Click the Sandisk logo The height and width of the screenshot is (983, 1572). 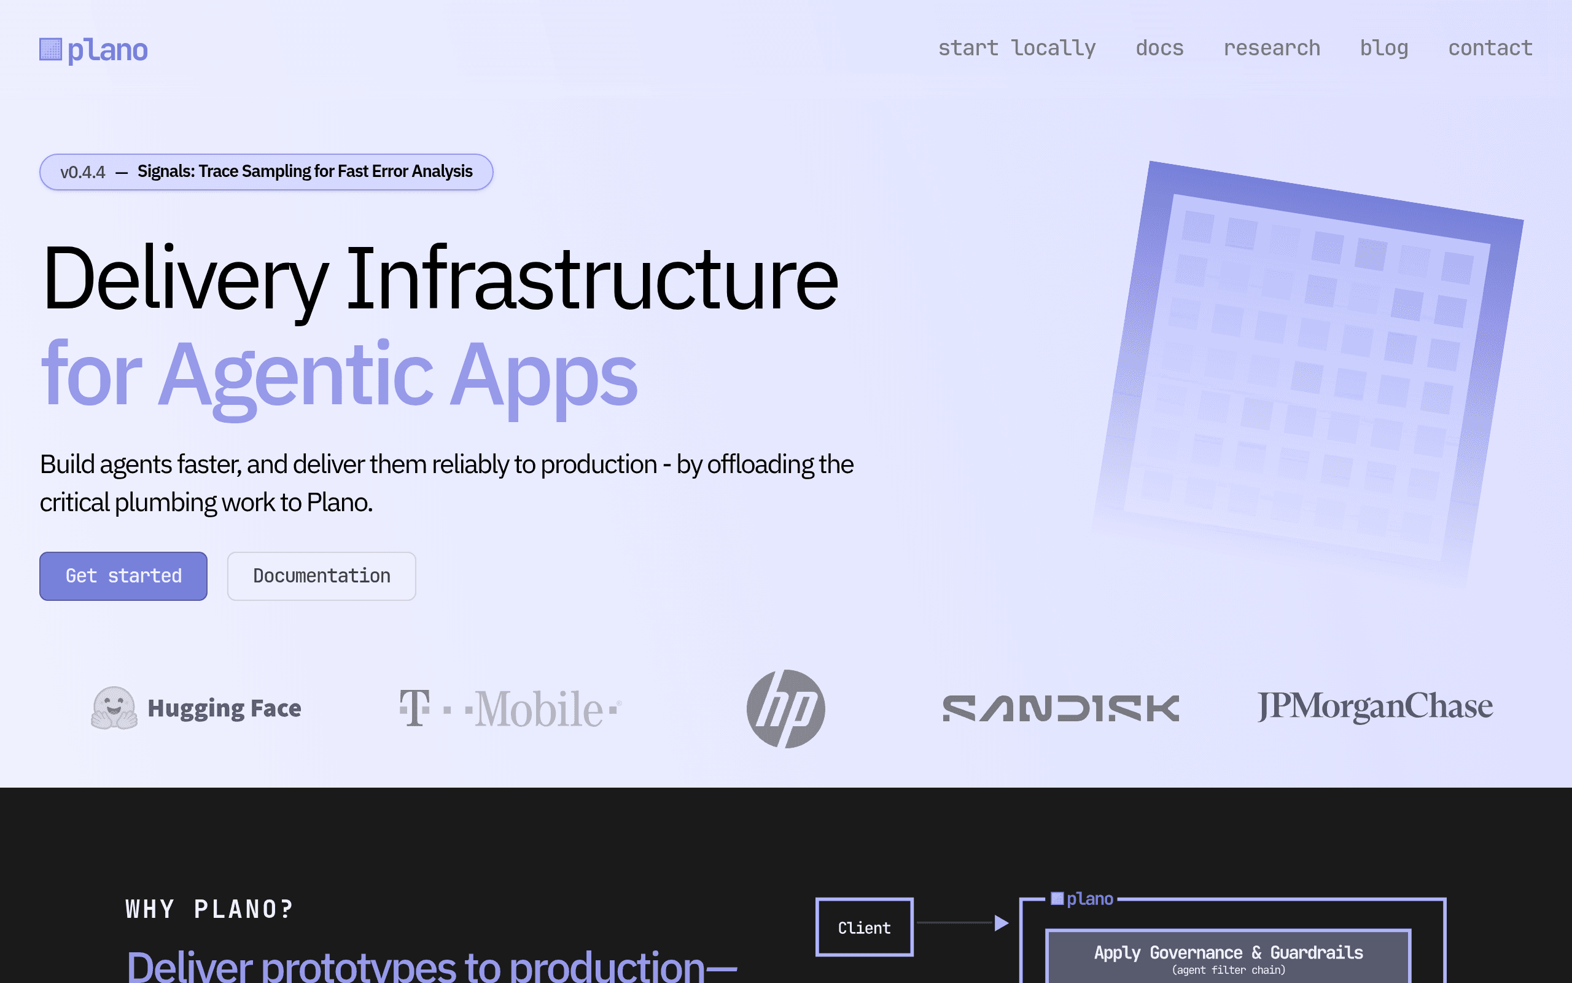pyautogui.click(x=1060, y=708)
